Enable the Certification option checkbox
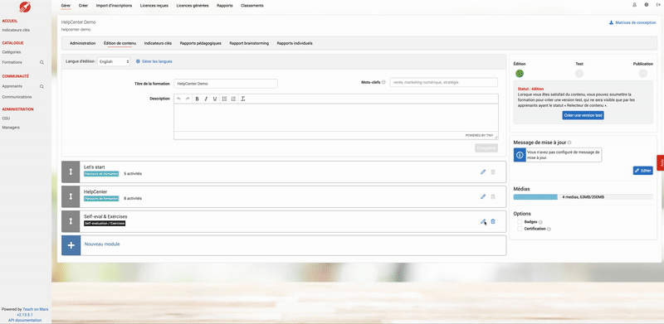Screen dimensions: 664x324 520,229
